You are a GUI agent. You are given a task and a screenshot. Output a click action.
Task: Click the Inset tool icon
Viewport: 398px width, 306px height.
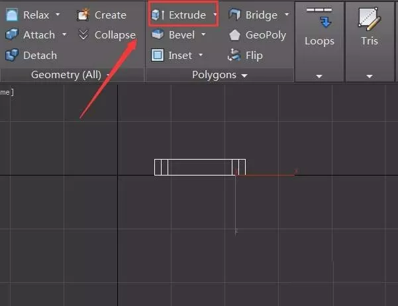coord(158,55)
